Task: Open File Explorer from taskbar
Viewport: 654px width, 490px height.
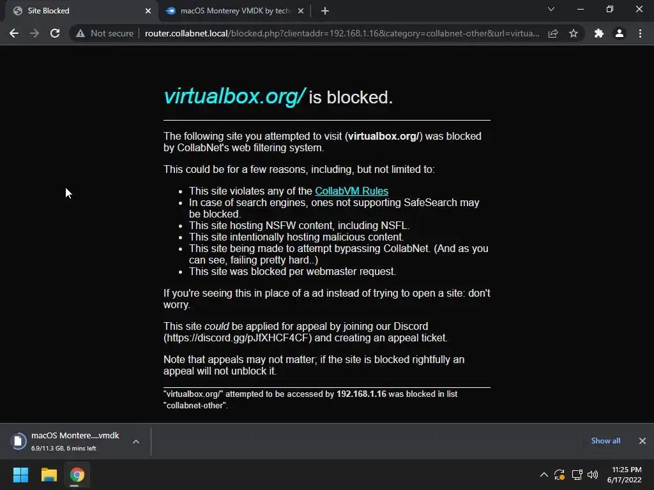Action: coord(49,475)
